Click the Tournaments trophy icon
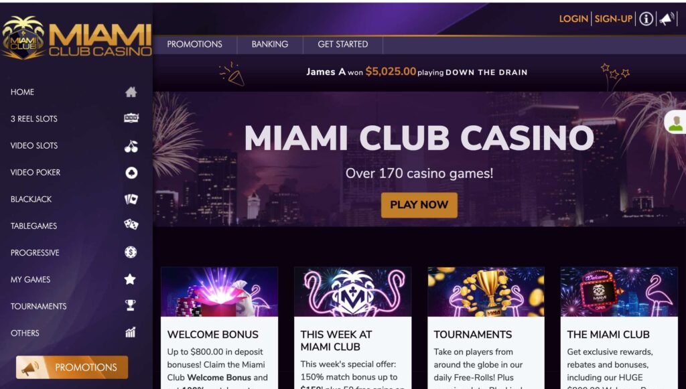 click(x=131, y=305)
